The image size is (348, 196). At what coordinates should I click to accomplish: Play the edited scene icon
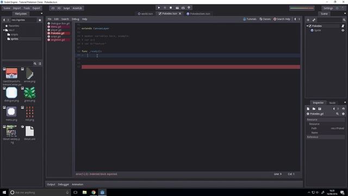[x=177, y=8]
